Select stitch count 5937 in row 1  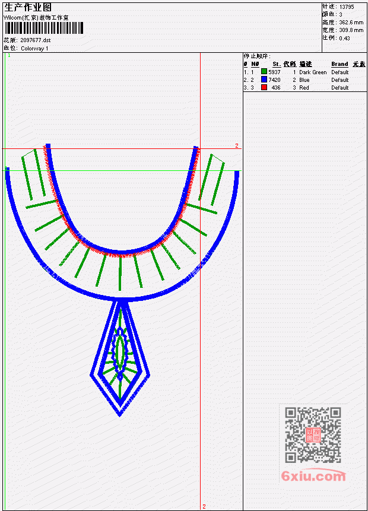tap(274, 72)
